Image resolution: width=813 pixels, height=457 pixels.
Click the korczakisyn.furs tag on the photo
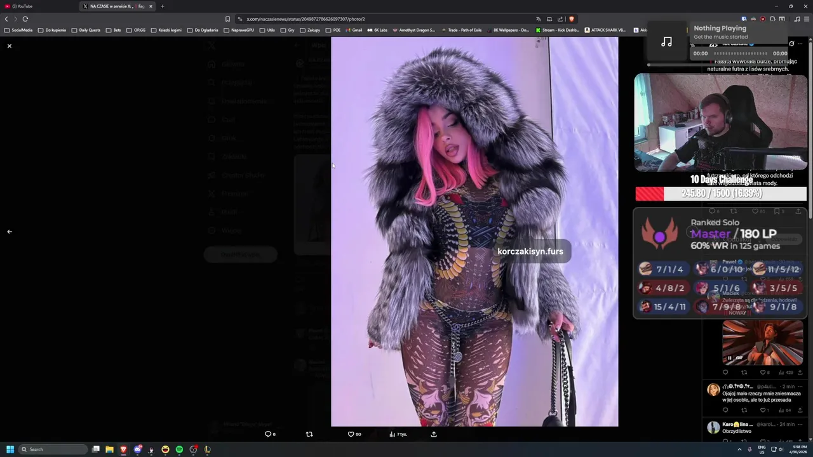click(530, 251)
